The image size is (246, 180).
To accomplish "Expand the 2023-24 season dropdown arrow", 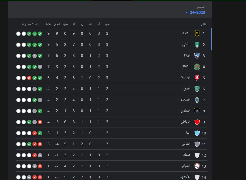I will pyautogui.click(x=186, y=12).
